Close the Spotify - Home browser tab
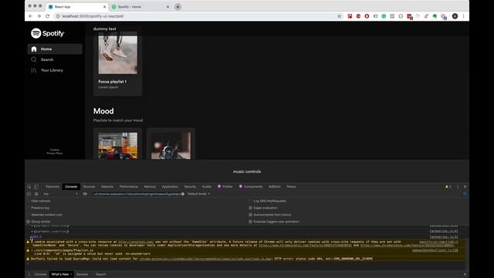The image size is (494, 278). pyautogui.click(x=167, y=7)
